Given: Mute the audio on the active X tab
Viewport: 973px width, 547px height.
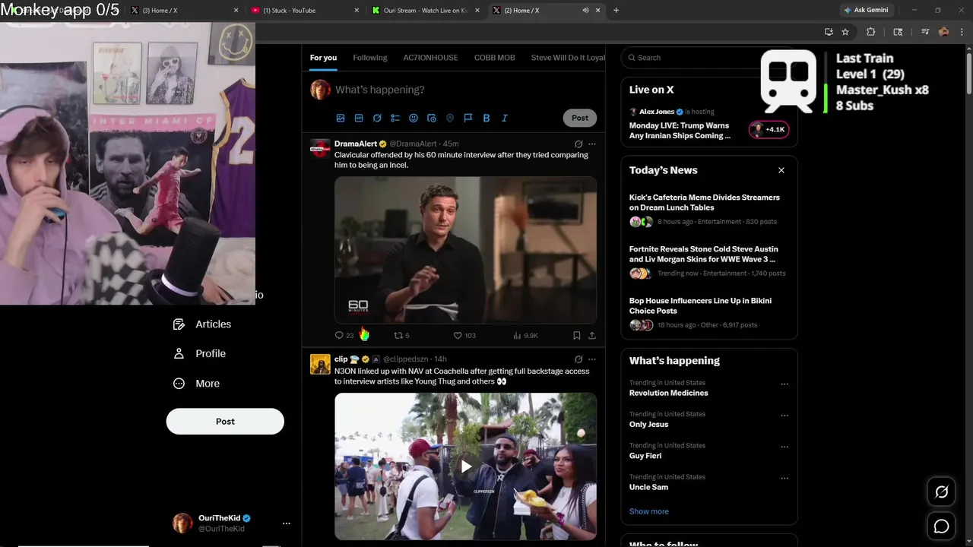Looking at the screenshot, I should click(x=585, y=11).
